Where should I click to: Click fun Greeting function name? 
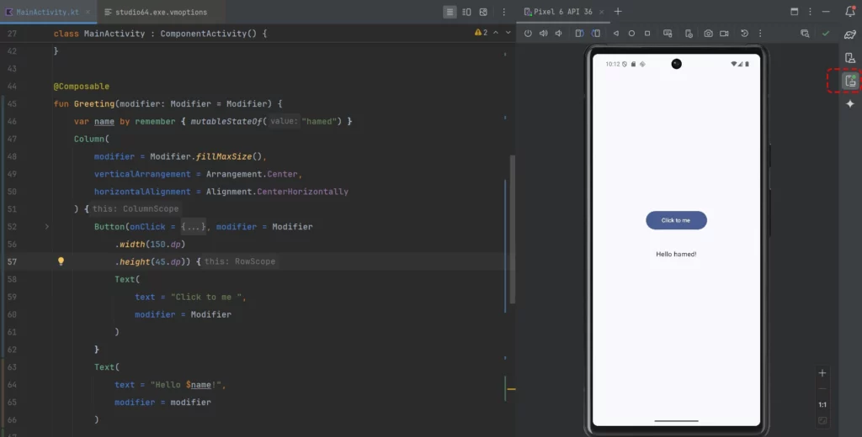94,103
